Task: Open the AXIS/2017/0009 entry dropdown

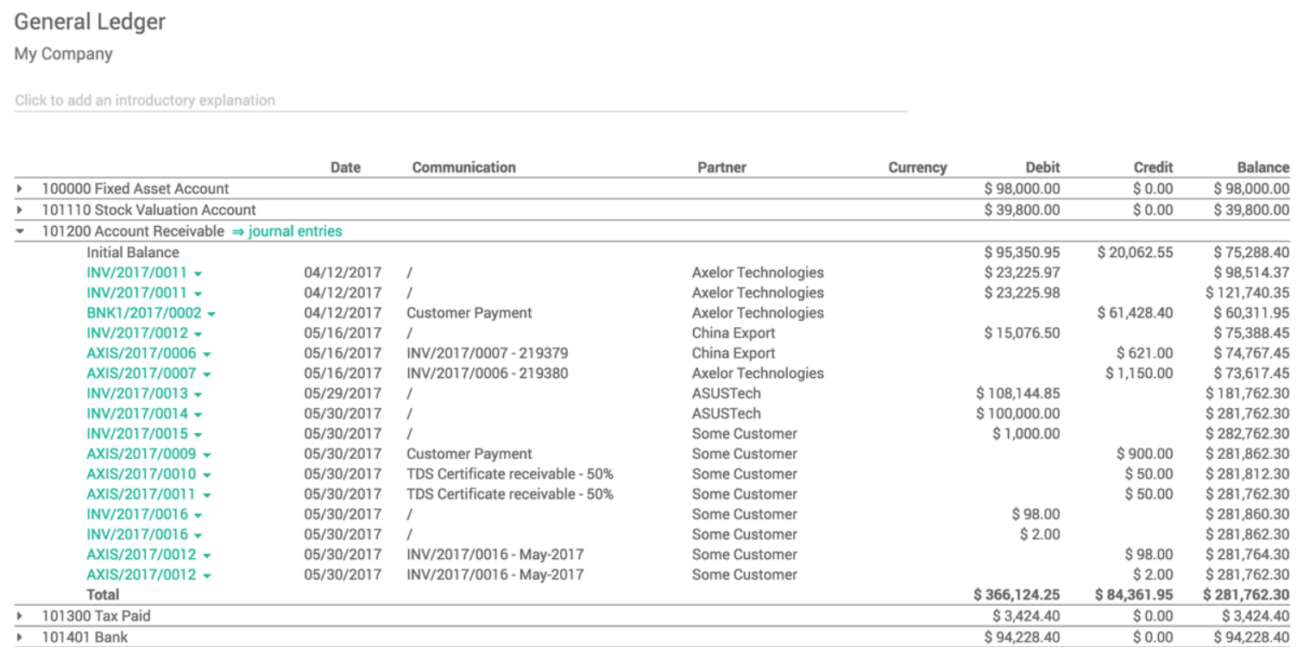Action: (x=207, y=455)
